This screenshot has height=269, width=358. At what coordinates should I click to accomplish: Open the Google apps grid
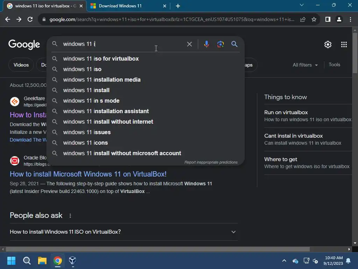[344, 44]
